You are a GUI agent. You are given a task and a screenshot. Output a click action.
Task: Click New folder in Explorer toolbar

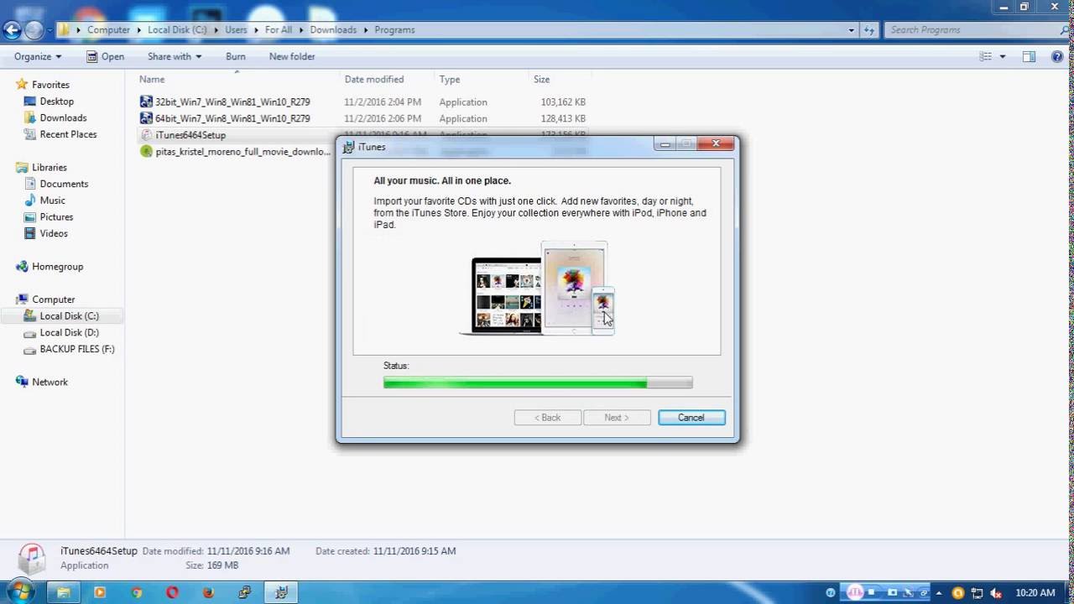[292, 57]
